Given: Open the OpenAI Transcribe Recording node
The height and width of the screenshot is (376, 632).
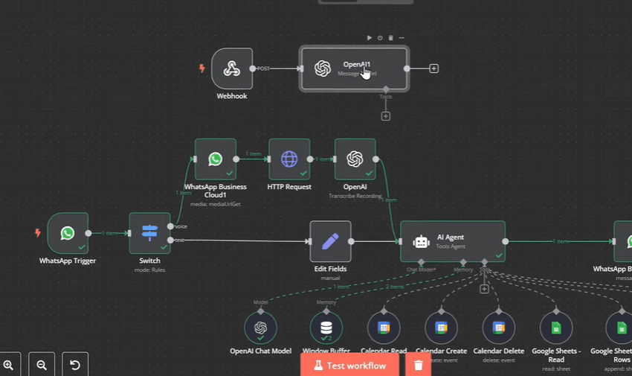Looking at the screenshot, I should pyautogui.click(x=355, y=159).
